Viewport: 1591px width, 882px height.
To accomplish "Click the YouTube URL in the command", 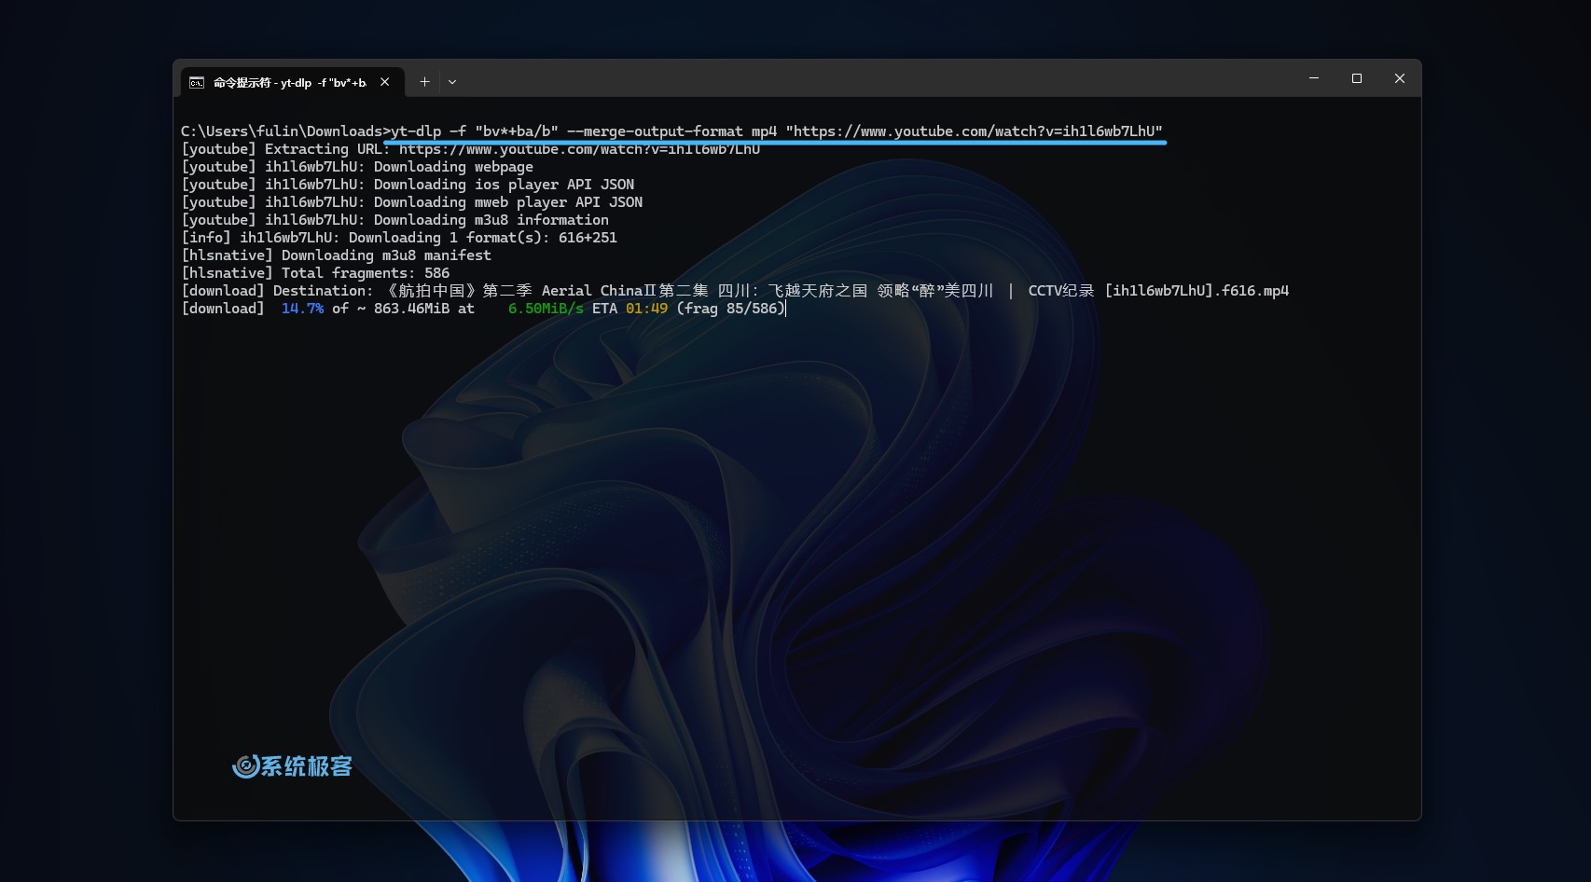I will click(975, 131).
